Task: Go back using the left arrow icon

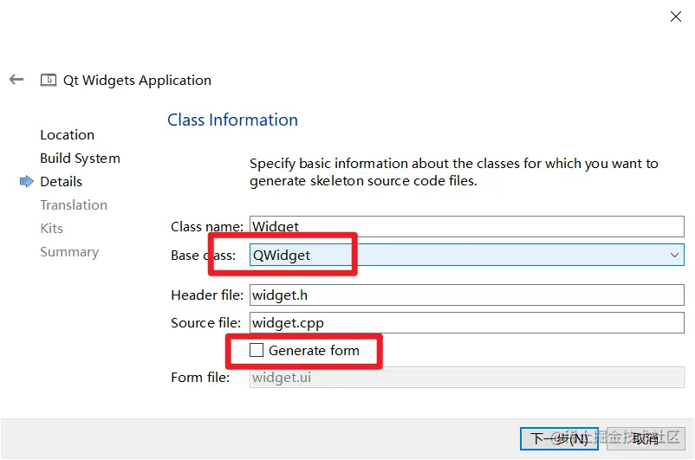Action: (x=16, y=80)
